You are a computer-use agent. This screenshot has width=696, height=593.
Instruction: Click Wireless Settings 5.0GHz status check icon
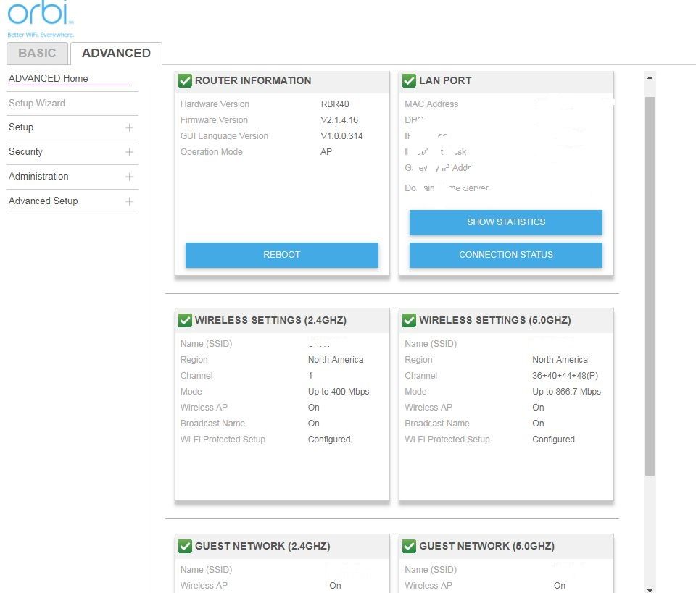410,321
